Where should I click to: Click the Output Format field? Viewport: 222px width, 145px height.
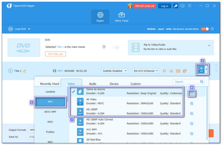(31, 130)
